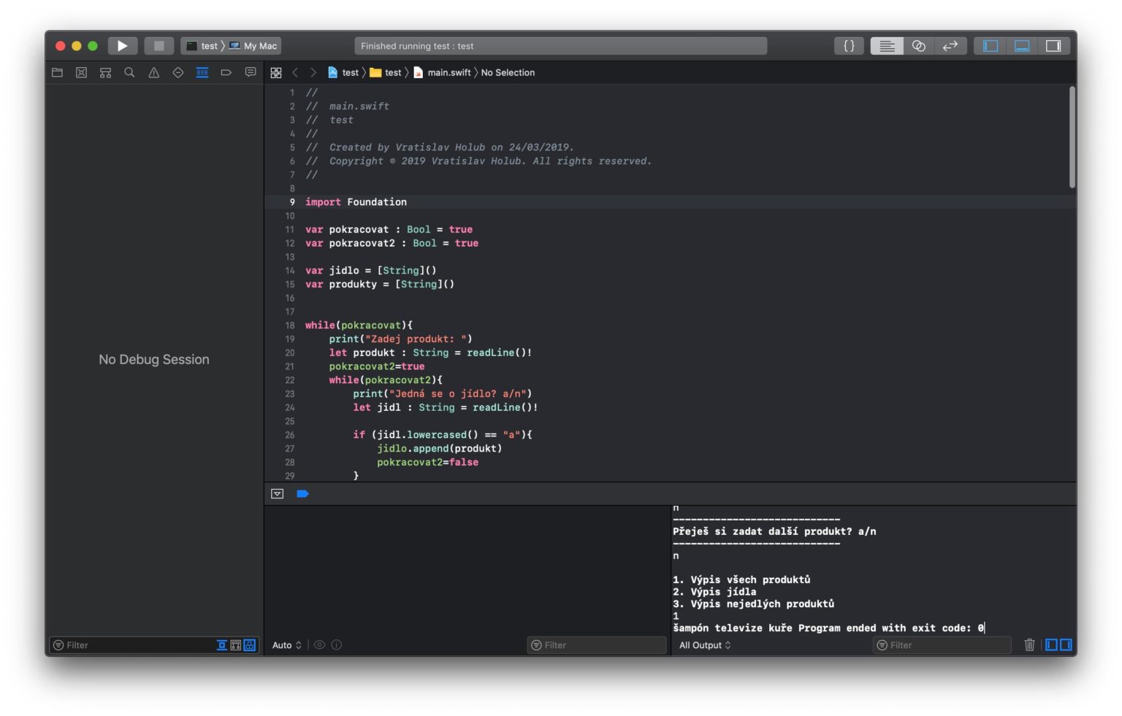Open the Report navigator speech bubble icon

[251, 73]
